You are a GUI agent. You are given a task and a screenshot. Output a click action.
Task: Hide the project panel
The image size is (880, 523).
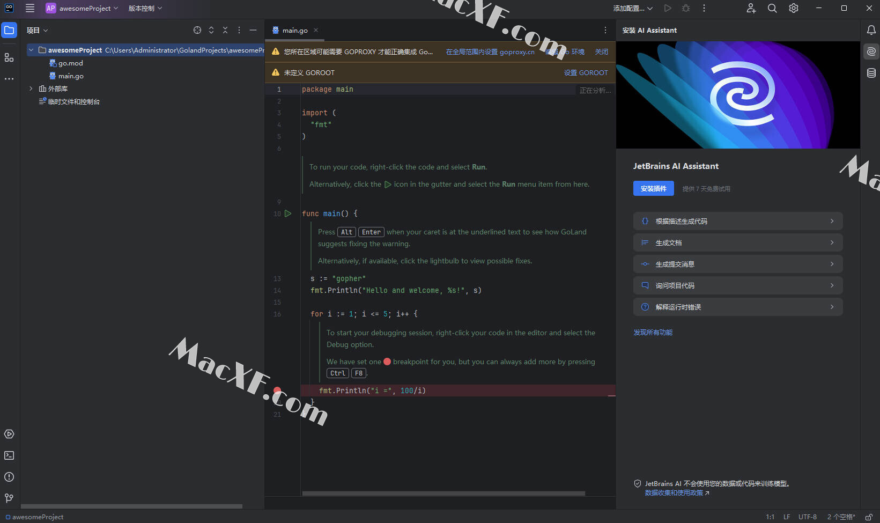pyautogui.click(x=253, y=30)
